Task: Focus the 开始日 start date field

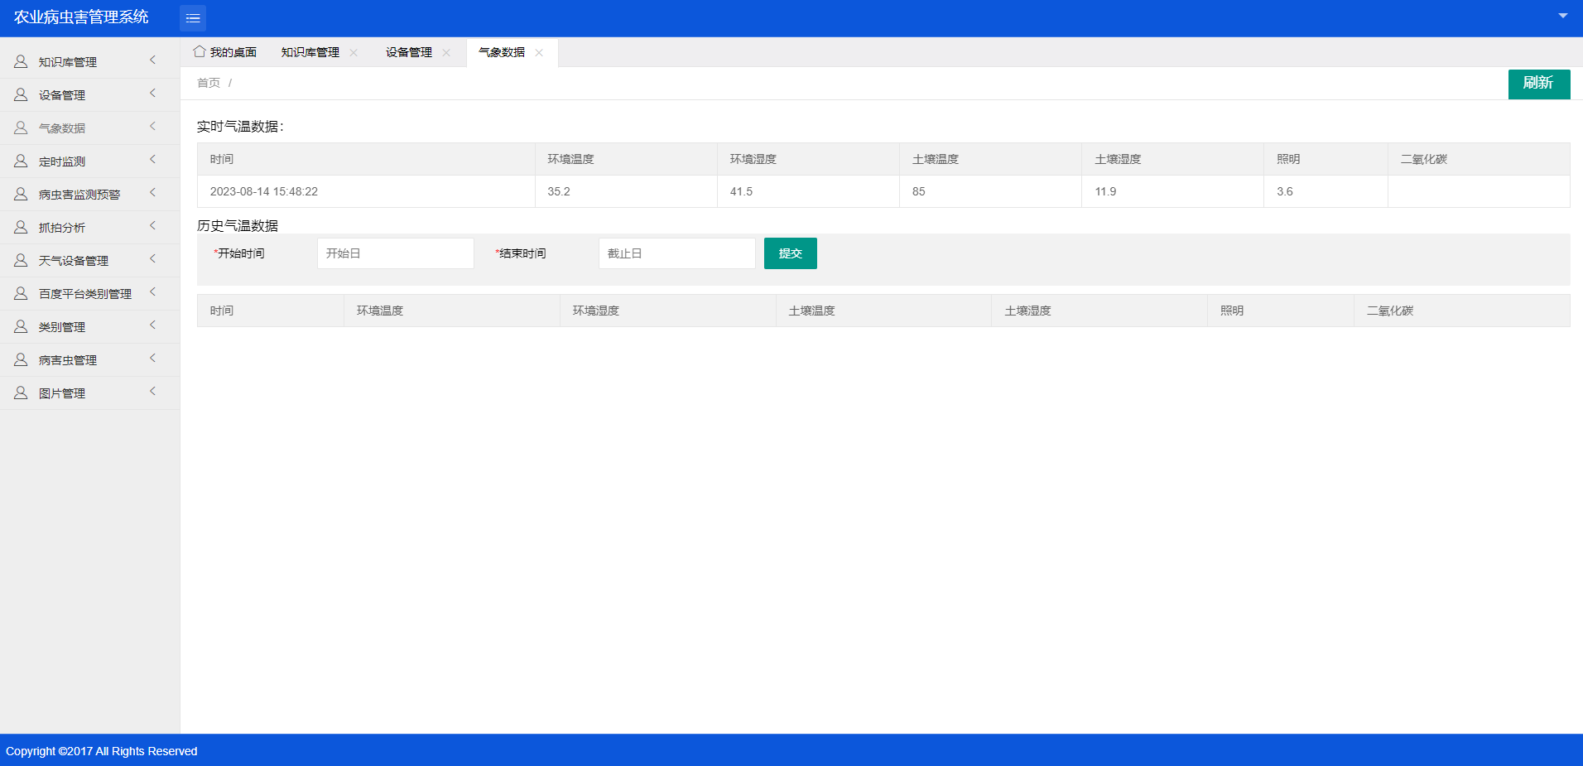Action: click(395, 253)
